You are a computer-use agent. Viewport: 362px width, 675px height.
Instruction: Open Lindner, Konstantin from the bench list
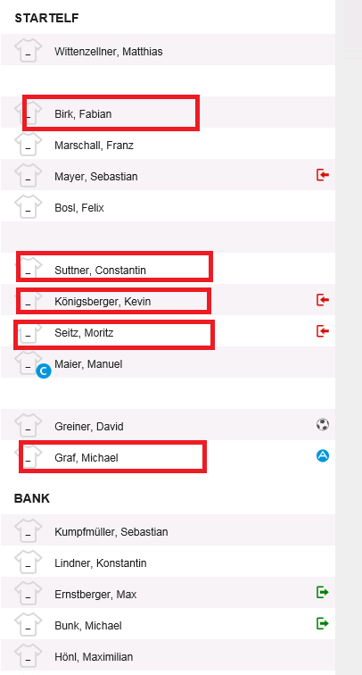[x=100, y=563]
